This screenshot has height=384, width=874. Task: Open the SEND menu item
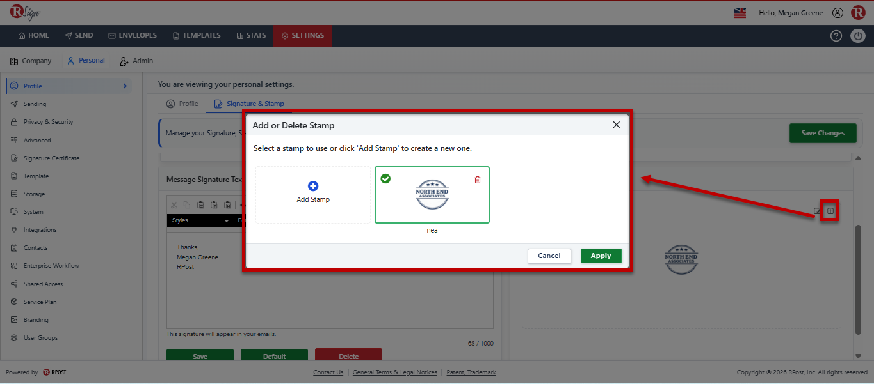[79, 36]
